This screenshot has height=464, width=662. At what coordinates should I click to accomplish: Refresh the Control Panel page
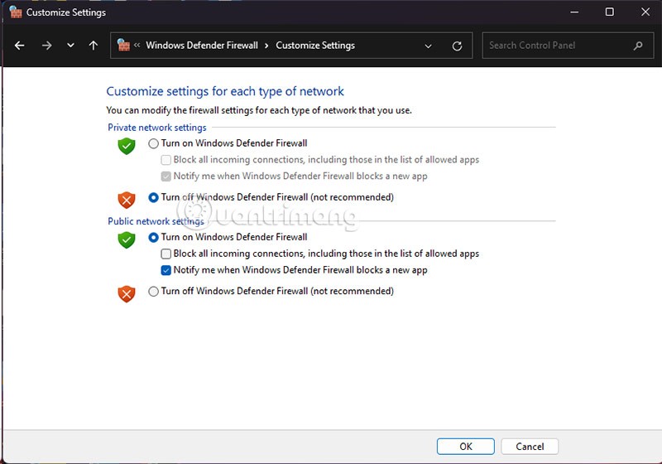coord(457,46)
